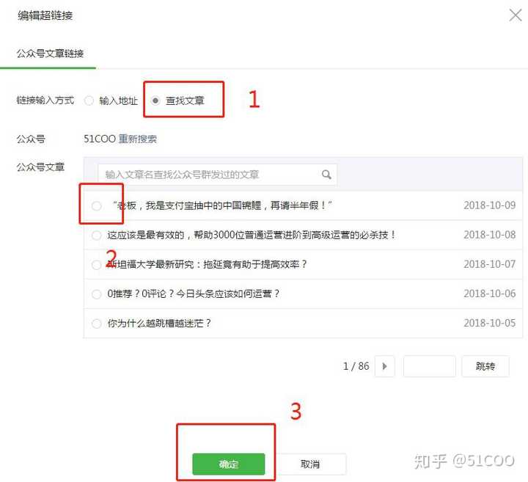Viewport: 528px width, 482px height.
Task: Click the date 2018-10-05
Action: point(489,323)
